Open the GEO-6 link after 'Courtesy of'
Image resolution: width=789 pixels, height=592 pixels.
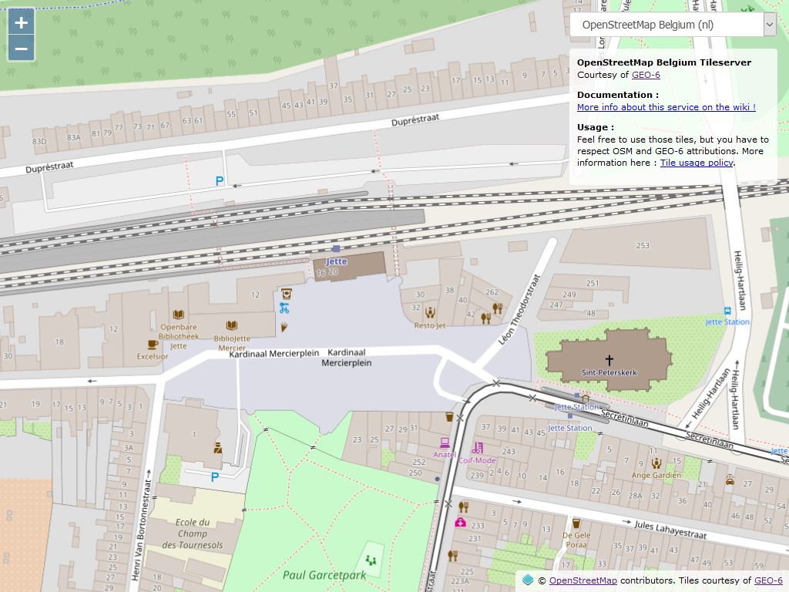(646, 75)
